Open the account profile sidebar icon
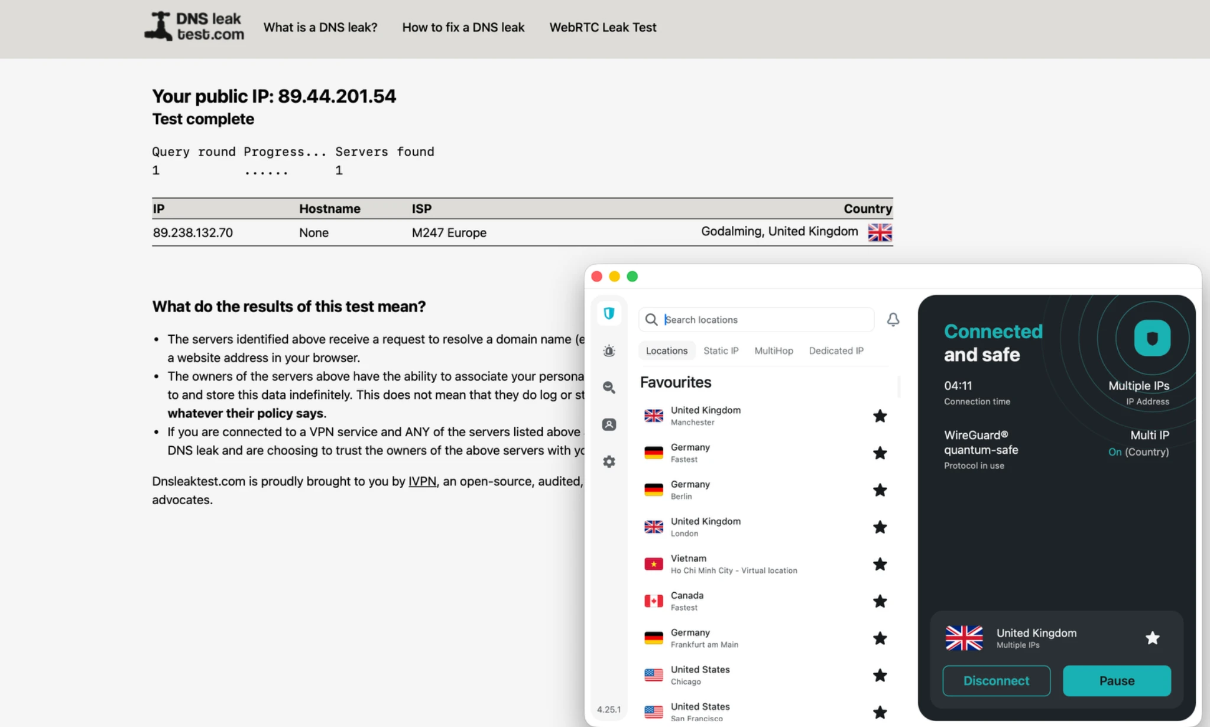This screenshot has width=1210, height=727. point(609,424)
